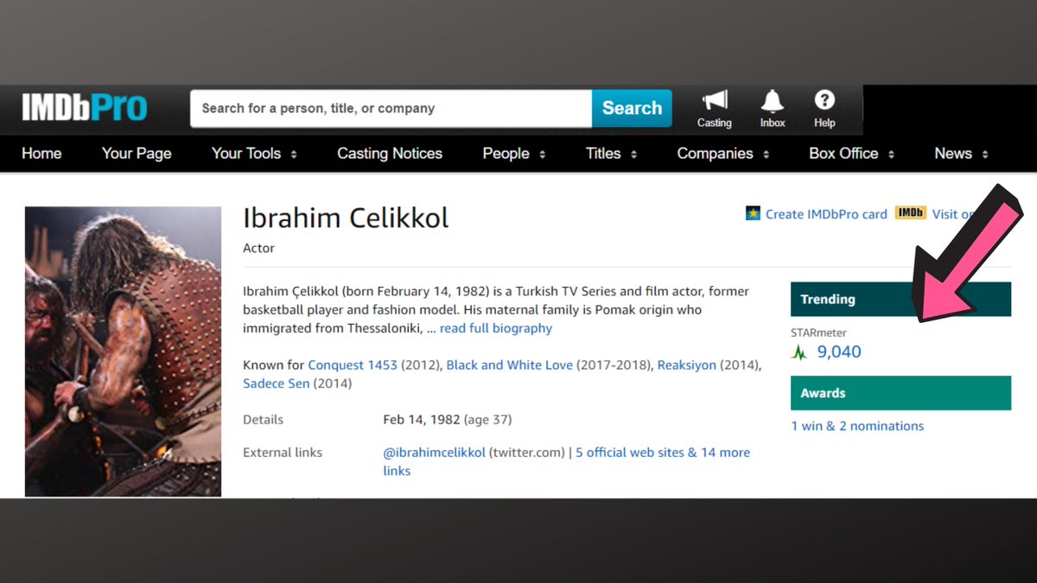Open Casting Notices menu item
1037x583 pixels.
[x=390, y=153]
